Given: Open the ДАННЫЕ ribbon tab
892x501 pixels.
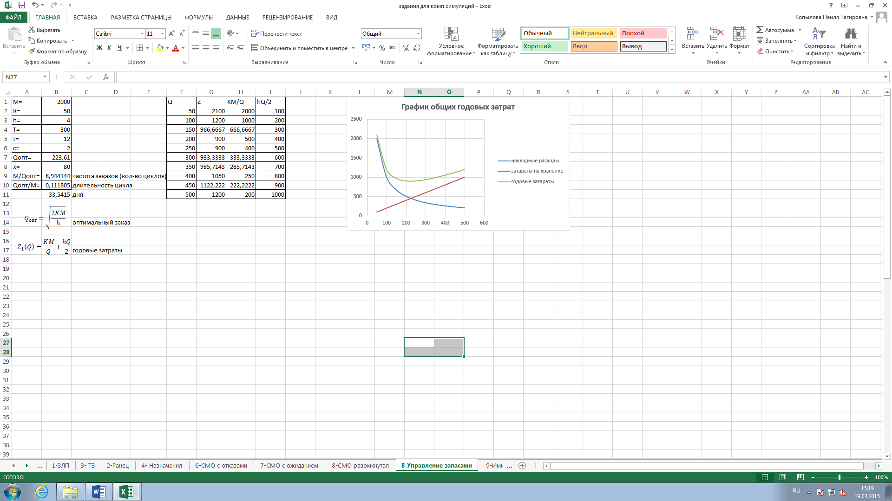Looking at the screenshot, I should [x=237, y=17].
